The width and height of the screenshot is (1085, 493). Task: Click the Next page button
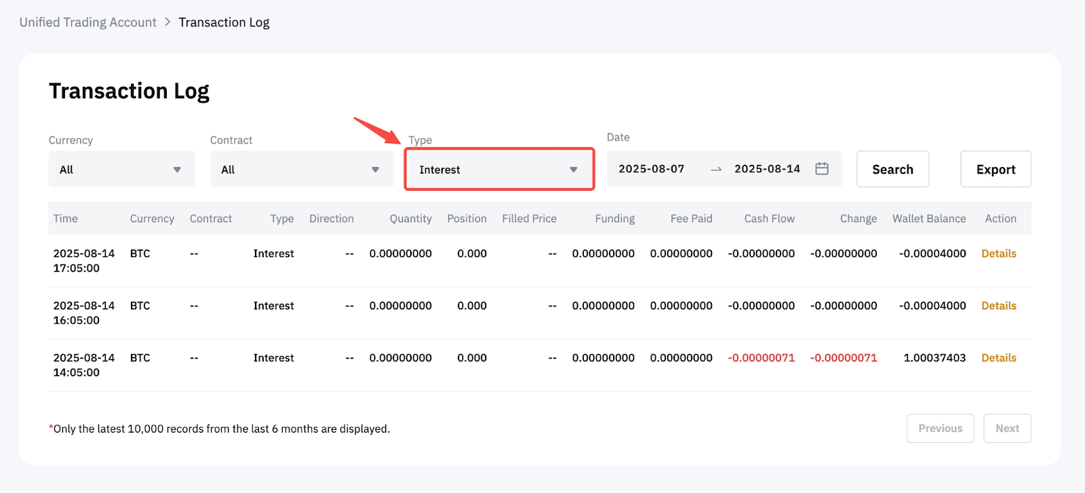pos(1007,429)
